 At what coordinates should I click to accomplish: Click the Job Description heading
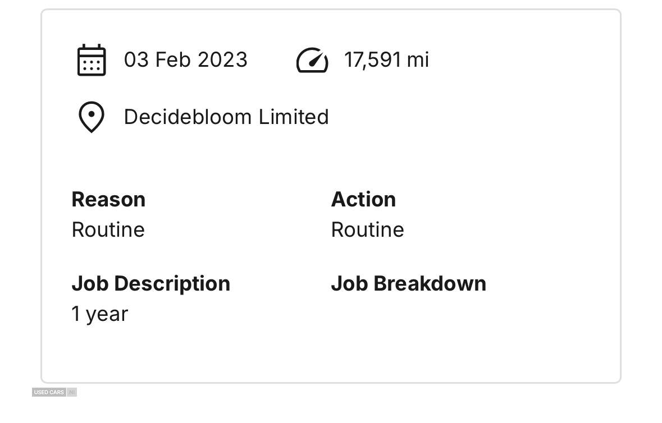150,283
